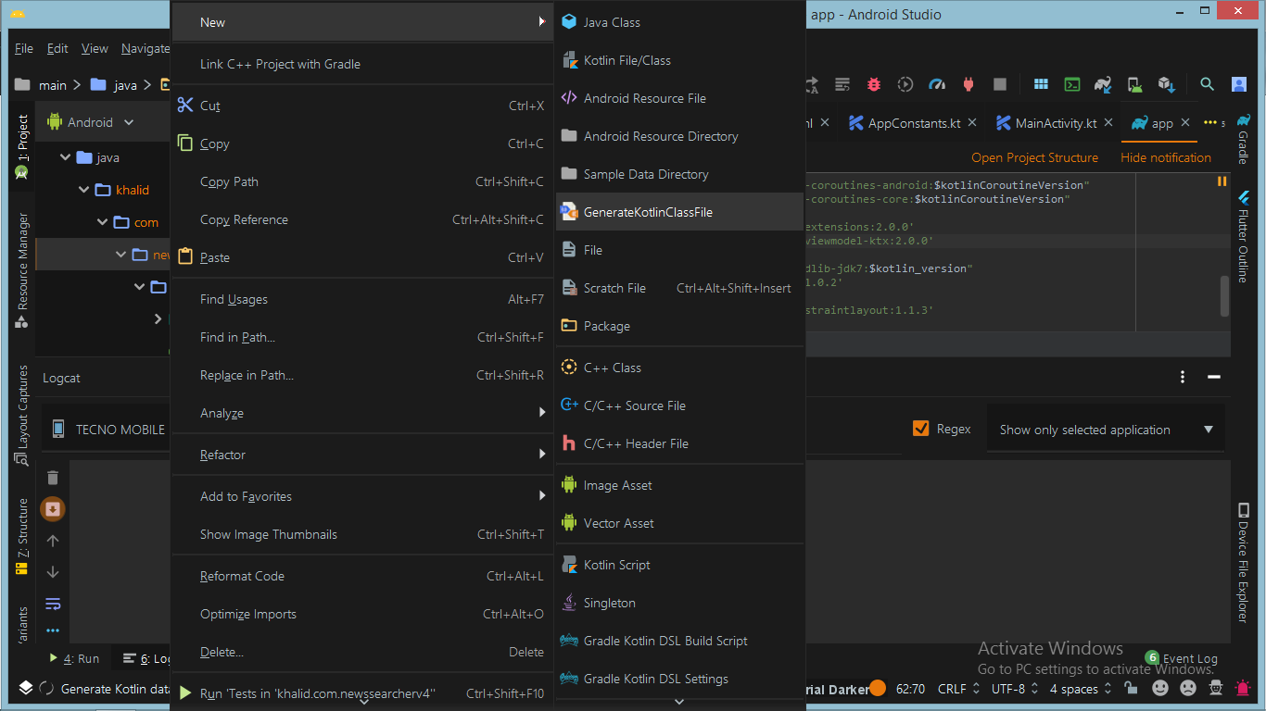The image size is (1266, 711).
Task: Toggle read-only lock icon in status bar
Action: click(1131, 689)
